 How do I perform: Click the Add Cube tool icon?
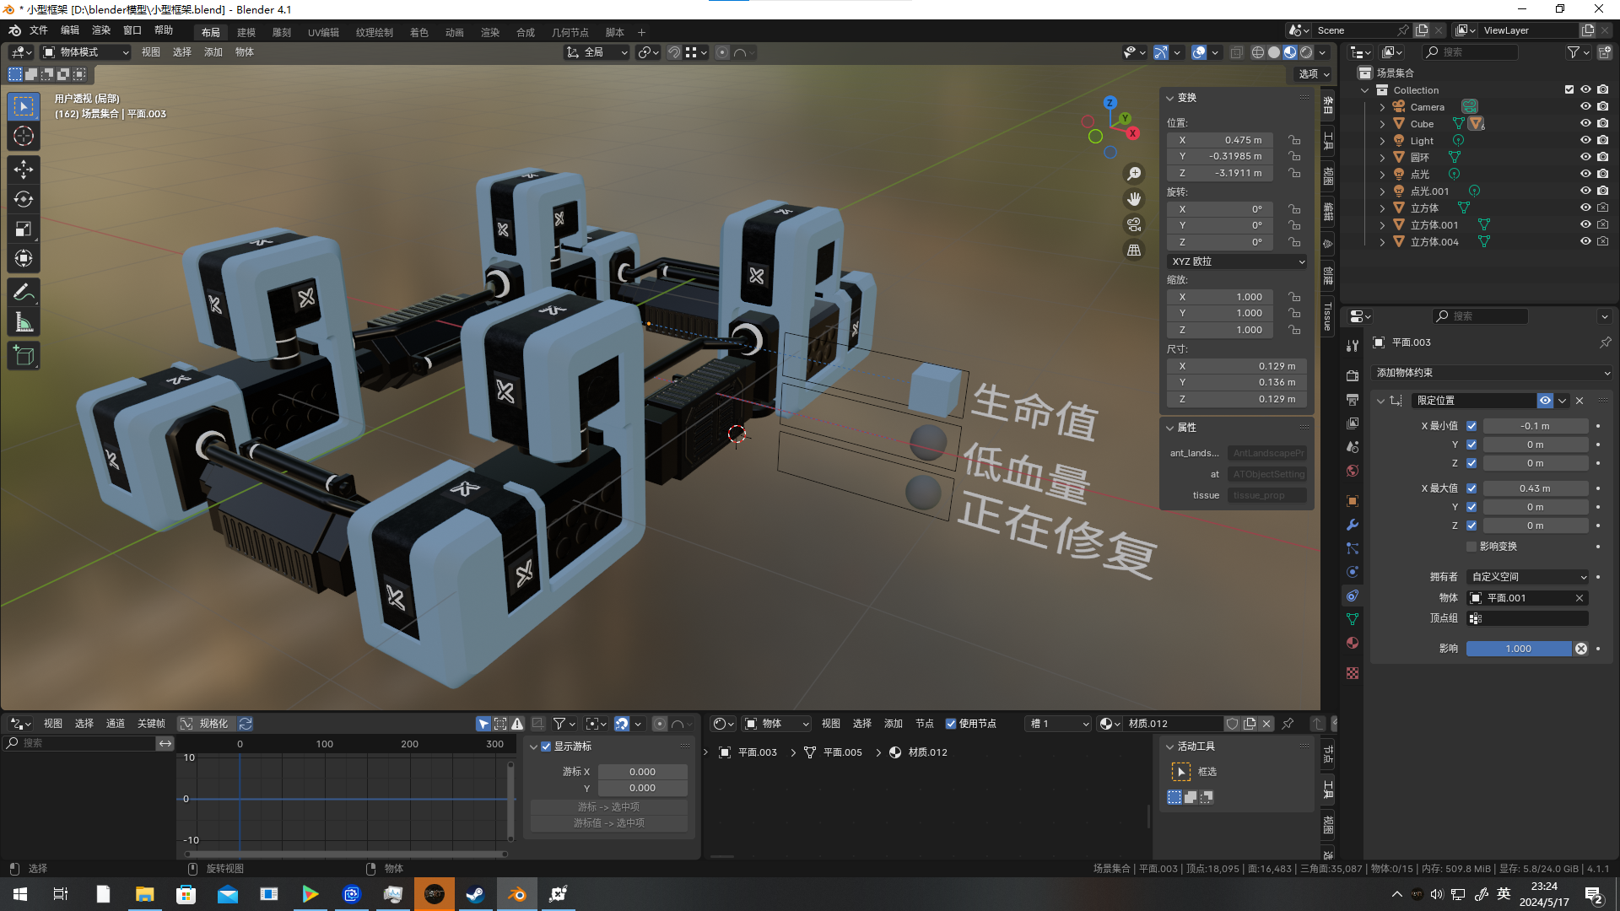click(24, 356)
